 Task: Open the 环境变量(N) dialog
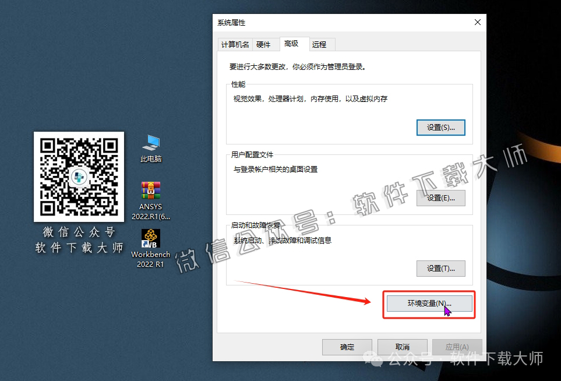point(429,303)
